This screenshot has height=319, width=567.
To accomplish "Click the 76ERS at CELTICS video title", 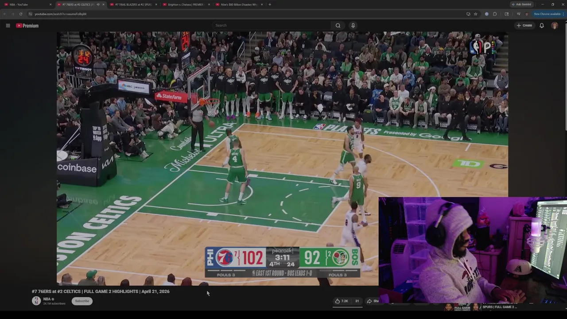I will click(101, 292).
